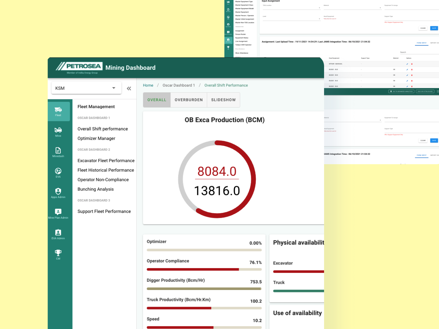Viewport: 439px width, 329px height.
Task: Click the Operator Compliance progress bar
Action: tap(204, 269)
